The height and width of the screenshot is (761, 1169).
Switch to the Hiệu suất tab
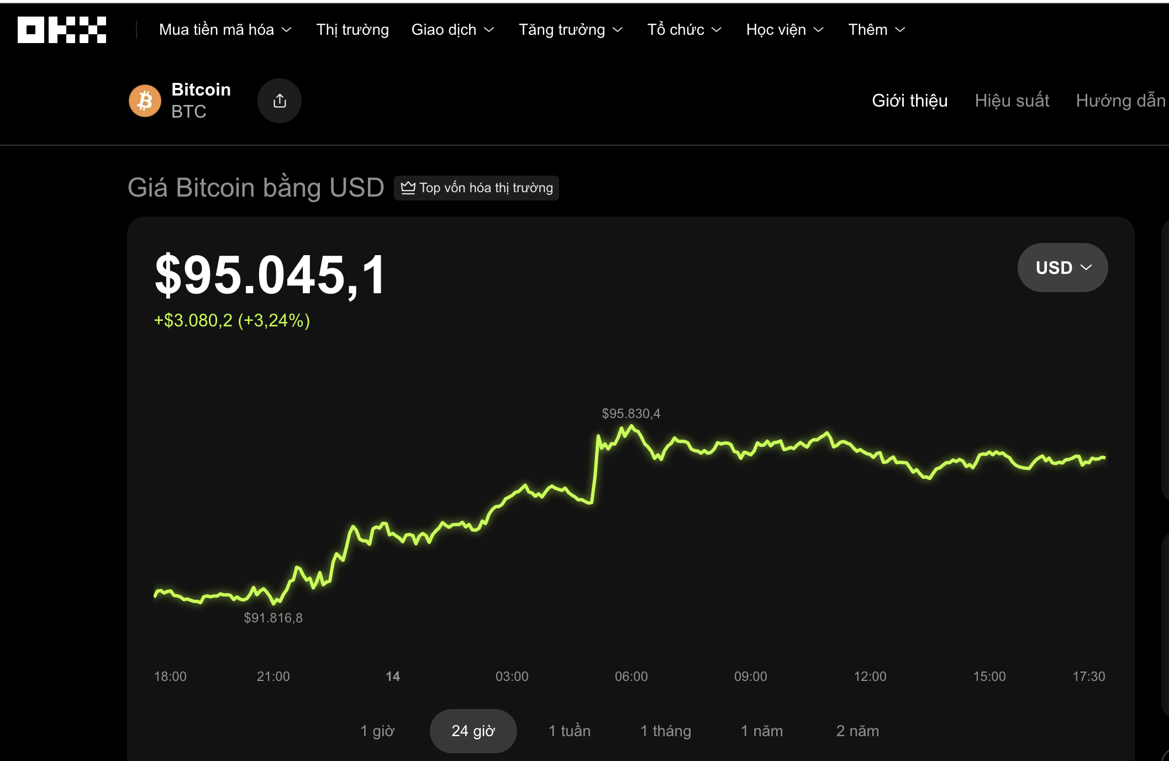pos(1011,101)
